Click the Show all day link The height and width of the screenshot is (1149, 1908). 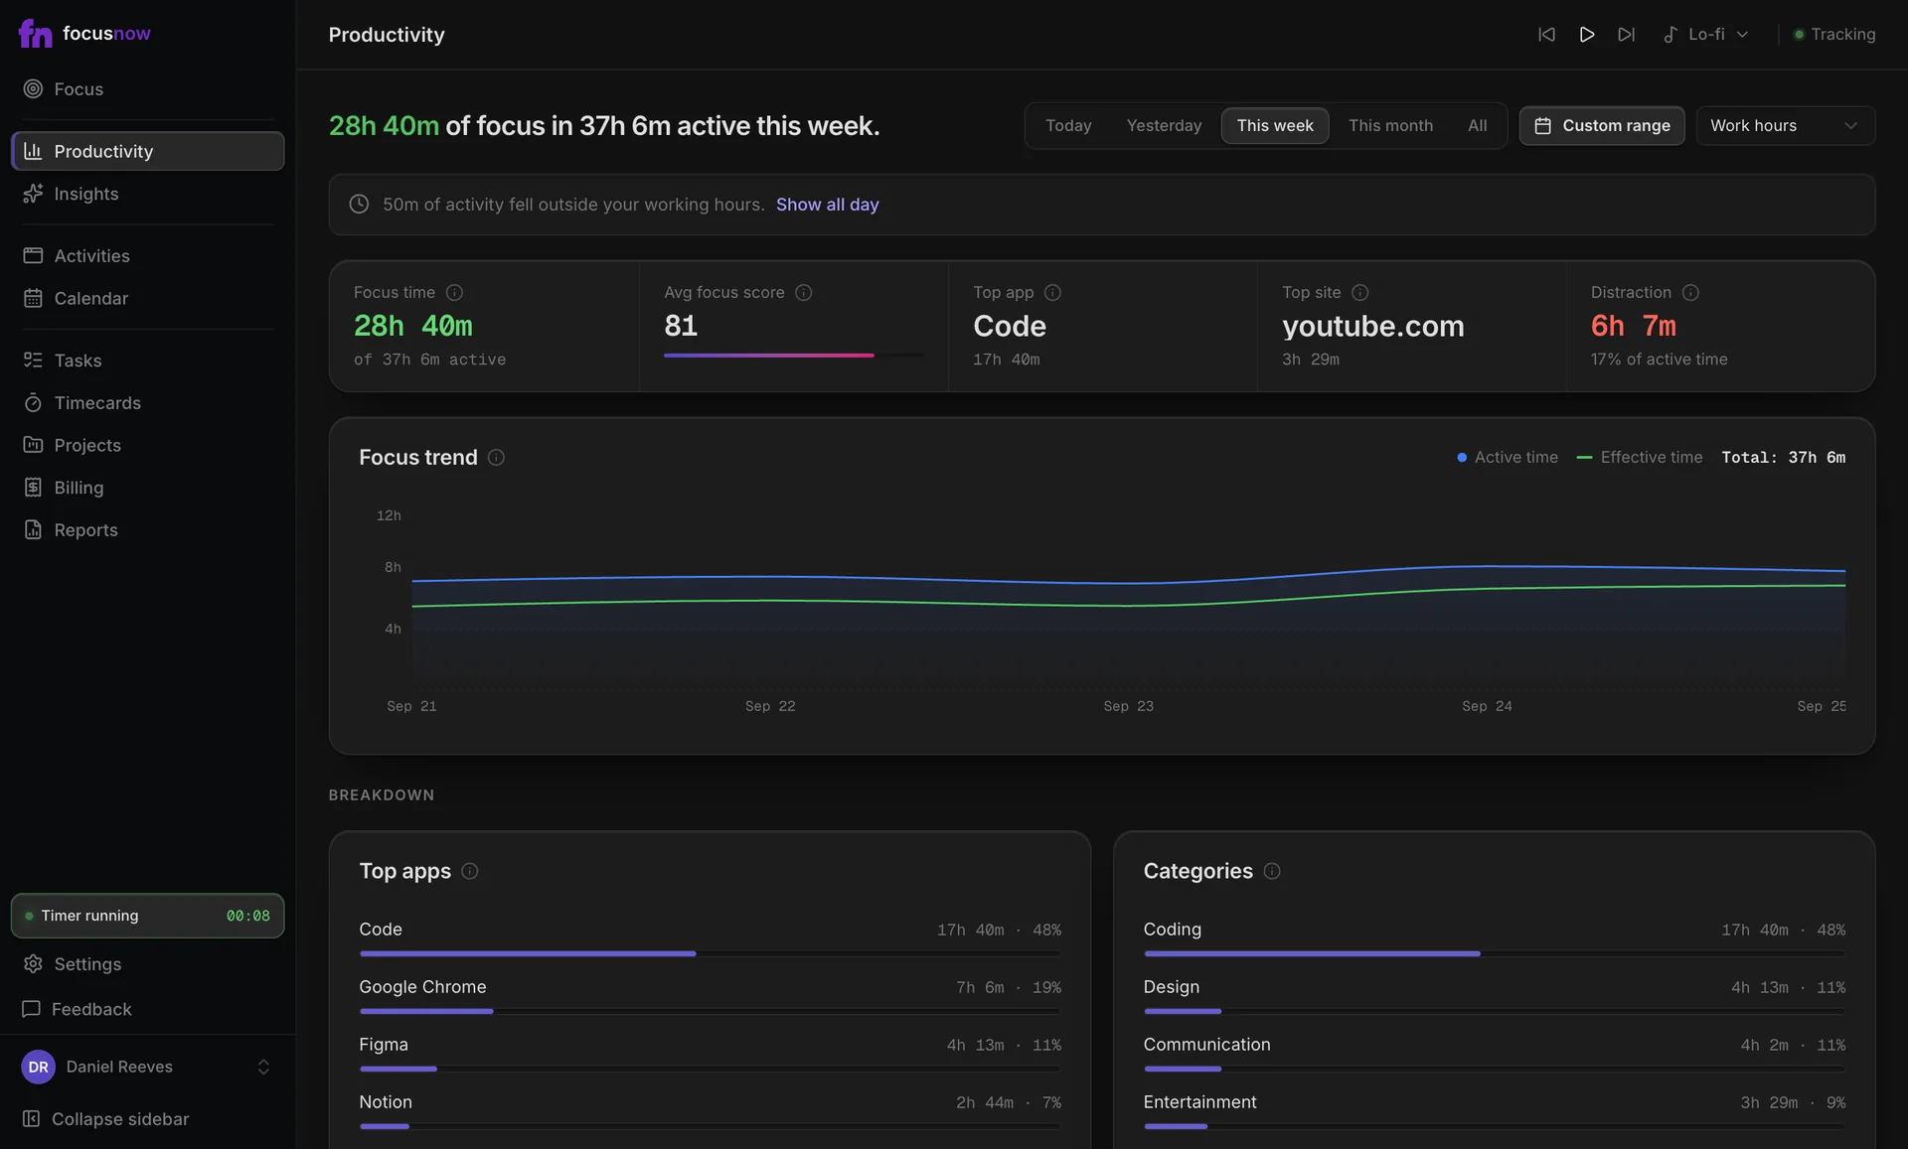[827, 205]
